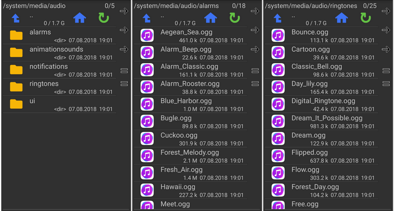
Task: Select the Dream_It_Possible.ogg file
Action: [x=321, y=122]
